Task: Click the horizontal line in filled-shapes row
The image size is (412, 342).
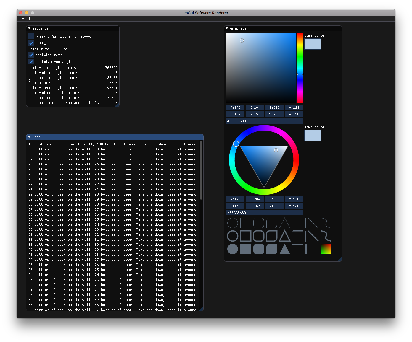Action: click(x=298, y=244)
